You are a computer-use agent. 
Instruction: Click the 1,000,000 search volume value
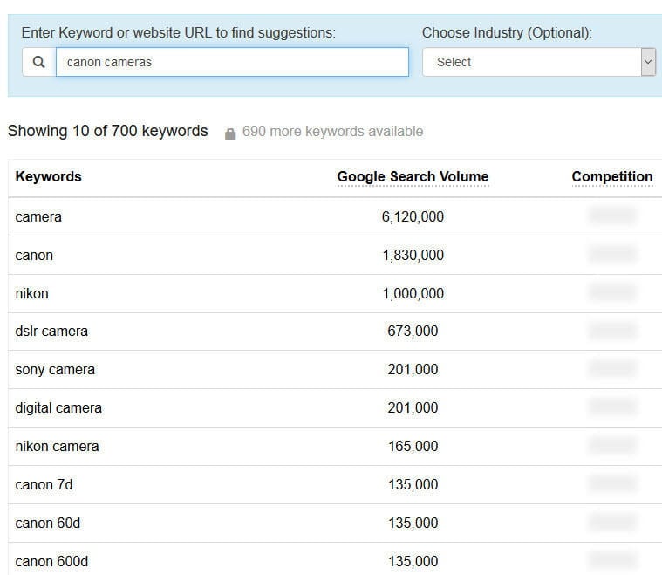[x=413, y=293]
